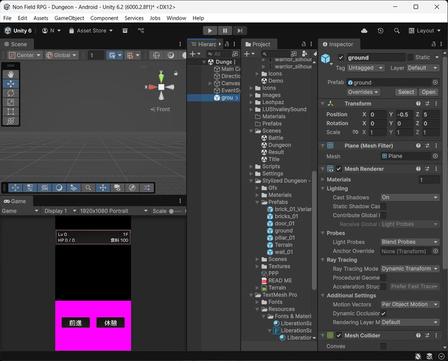
Task: Open the Jobs menu
Action: pyautogui.click(x=155, y=18)
